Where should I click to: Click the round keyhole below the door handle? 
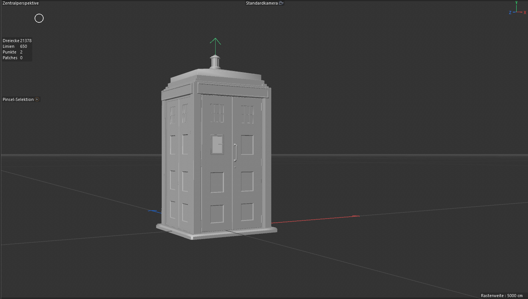[235, 167]
